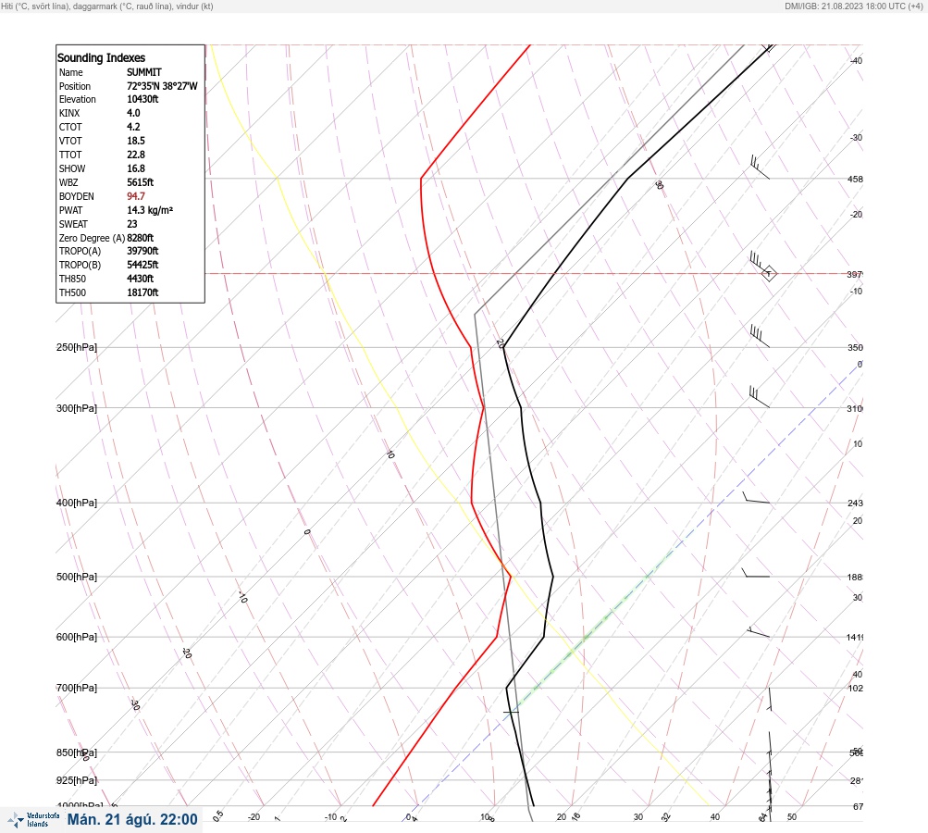Click the Vedurstofa Islands logo

(x=33, y=820)
